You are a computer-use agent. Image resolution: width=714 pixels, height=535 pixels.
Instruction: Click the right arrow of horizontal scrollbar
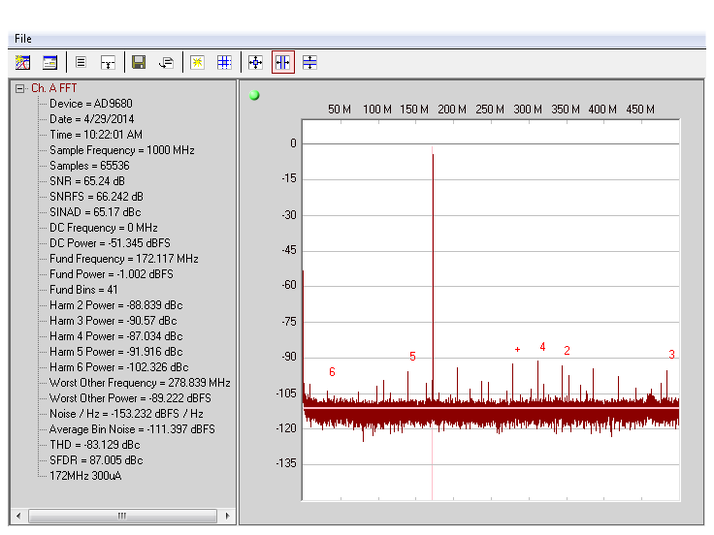click(x=228, y=516)
